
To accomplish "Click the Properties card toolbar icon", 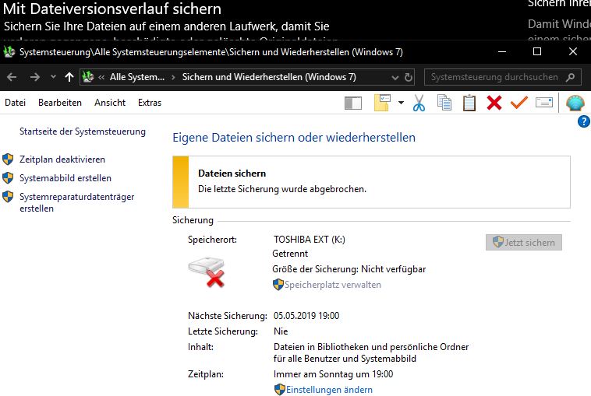I will point(544,102).
